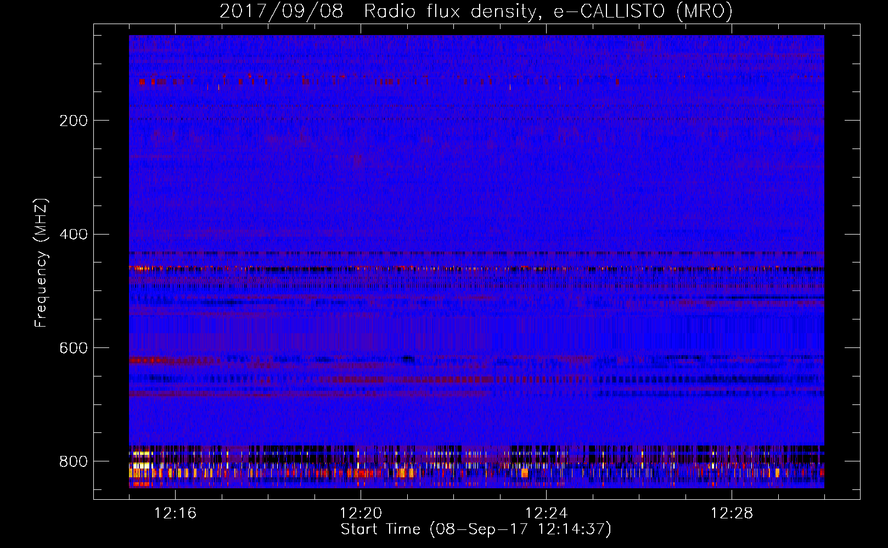Click the "Frequency (MHZ)" y-axis label
888x548 pixels.
tap(41, 262)
